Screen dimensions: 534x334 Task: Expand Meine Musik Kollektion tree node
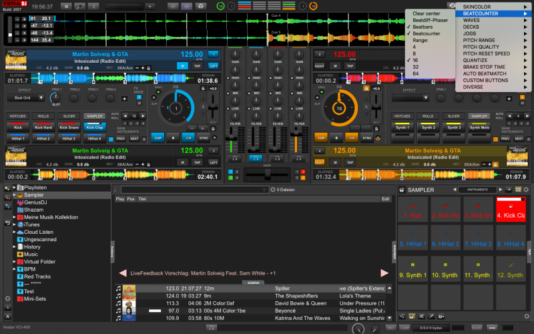(14, 216)
